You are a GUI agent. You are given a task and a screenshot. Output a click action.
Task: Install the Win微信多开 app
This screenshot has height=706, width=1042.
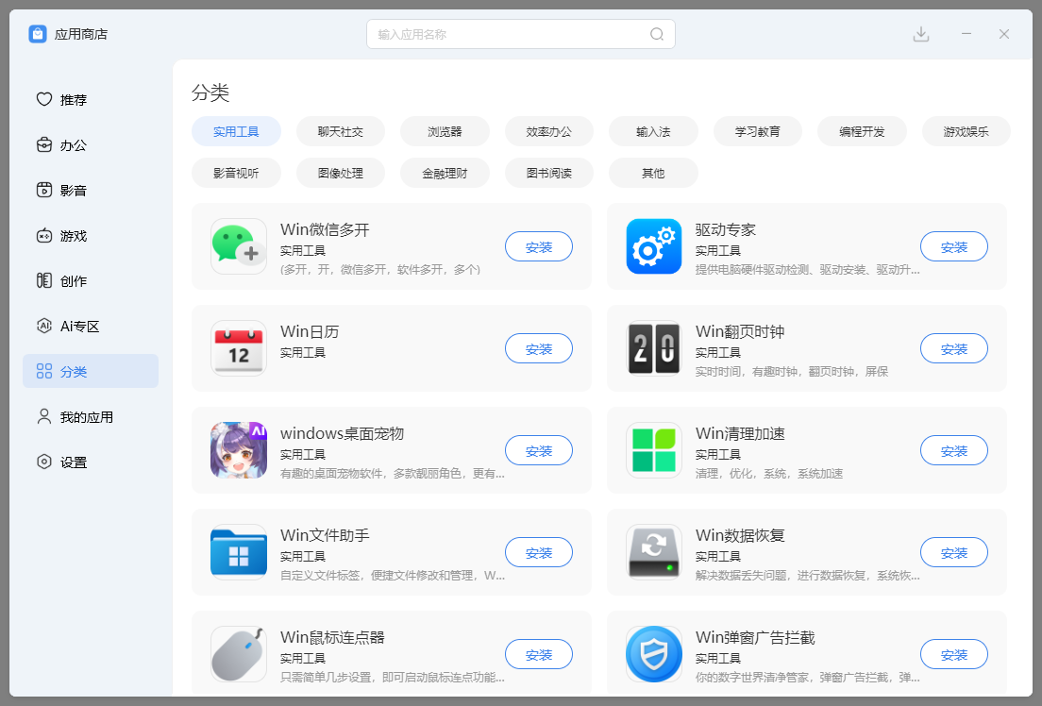coord(538,246)
